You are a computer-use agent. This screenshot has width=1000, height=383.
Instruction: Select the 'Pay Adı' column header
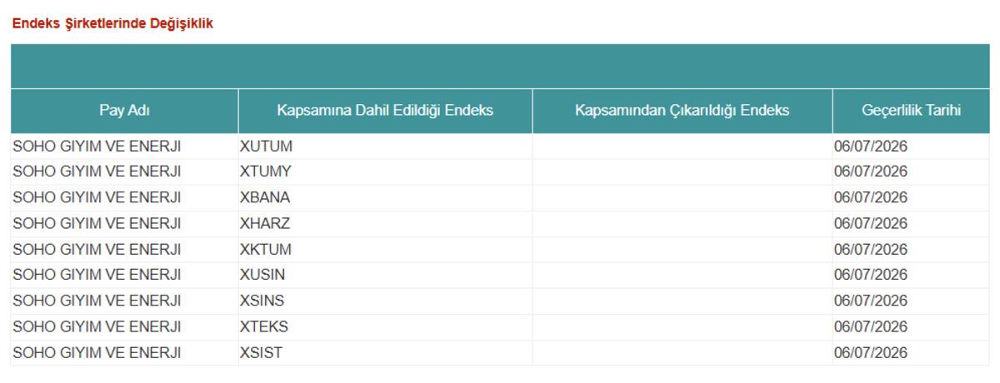124,111
